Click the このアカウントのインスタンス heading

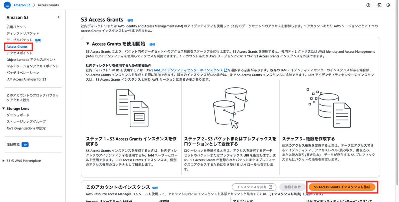118,187
